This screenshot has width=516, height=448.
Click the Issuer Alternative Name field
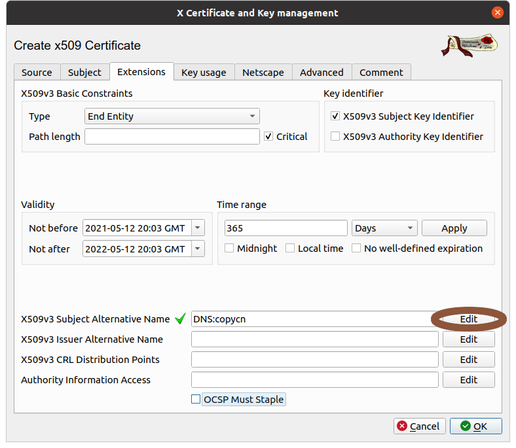pyautogui.click(x=314, y=339)
